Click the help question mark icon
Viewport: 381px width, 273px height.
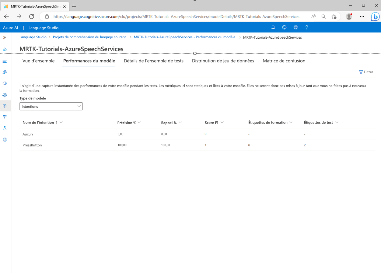pyautogui.click(x=306, y=27)
